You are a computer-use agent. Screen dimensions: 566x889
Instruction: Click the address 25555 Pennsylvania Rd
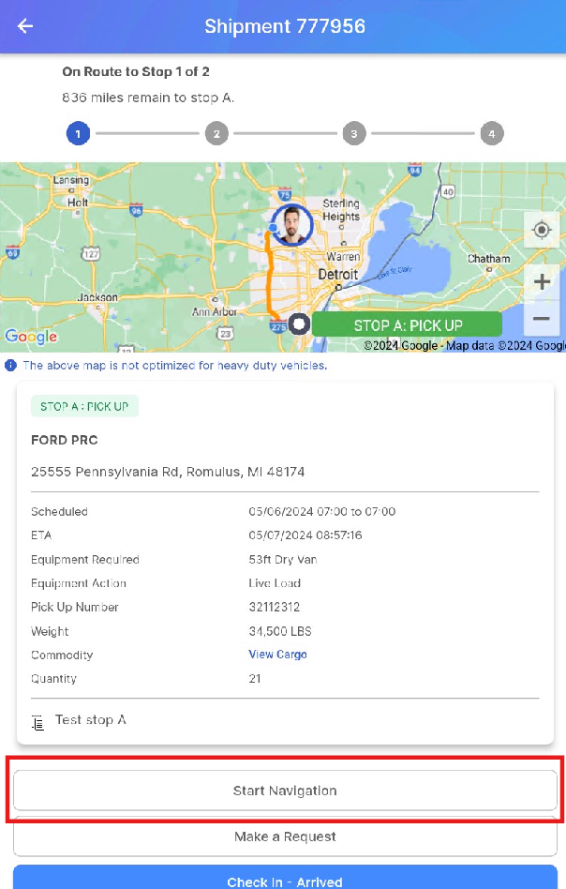168,472
